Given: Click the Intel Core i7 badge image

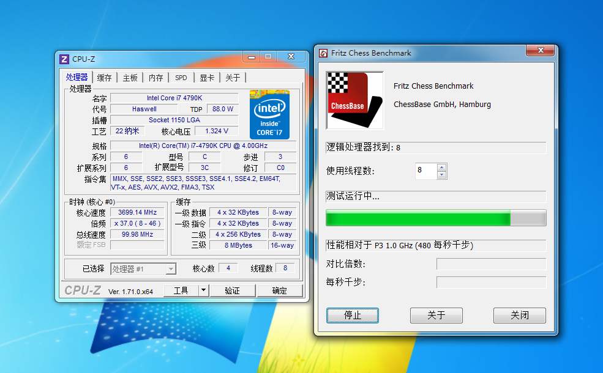Looking at the screenshot, I should [x=270, y=114].
